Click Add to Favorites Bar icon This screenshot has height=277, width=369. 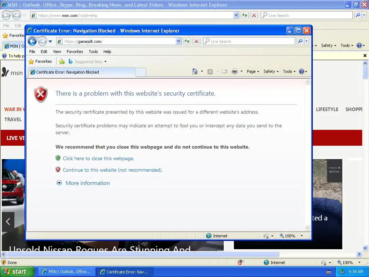pyautogui.click(x=62, y=62)
